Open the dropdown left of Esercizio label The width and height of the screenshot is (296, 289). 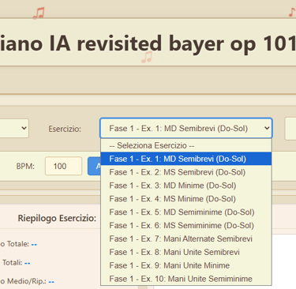click(14, 128)
